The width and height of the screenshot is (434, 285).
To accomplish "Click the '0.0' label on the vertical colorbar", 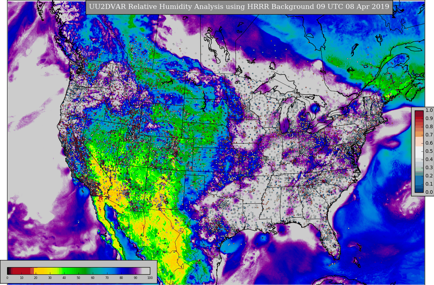I will [x=429, y=192].
